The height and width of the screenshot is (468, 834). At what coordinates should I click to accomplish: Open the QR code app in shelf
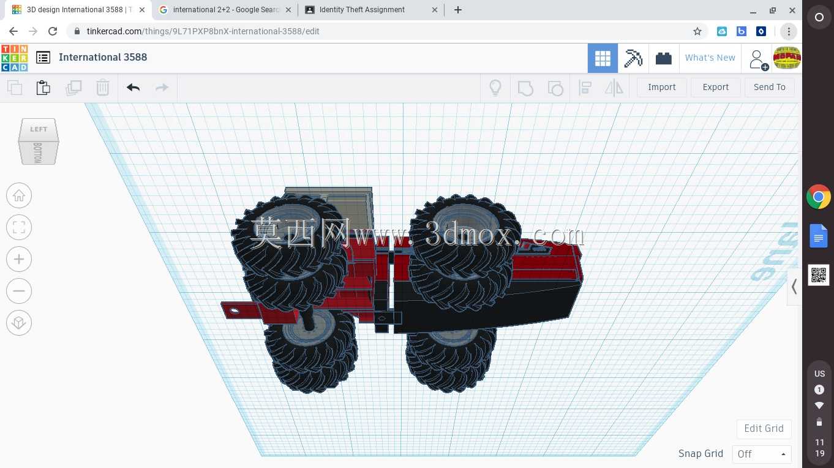click(819, 275)
